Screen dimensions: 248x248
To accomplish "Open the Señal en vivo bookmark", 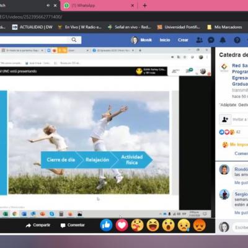I will [x=130, y=27].
